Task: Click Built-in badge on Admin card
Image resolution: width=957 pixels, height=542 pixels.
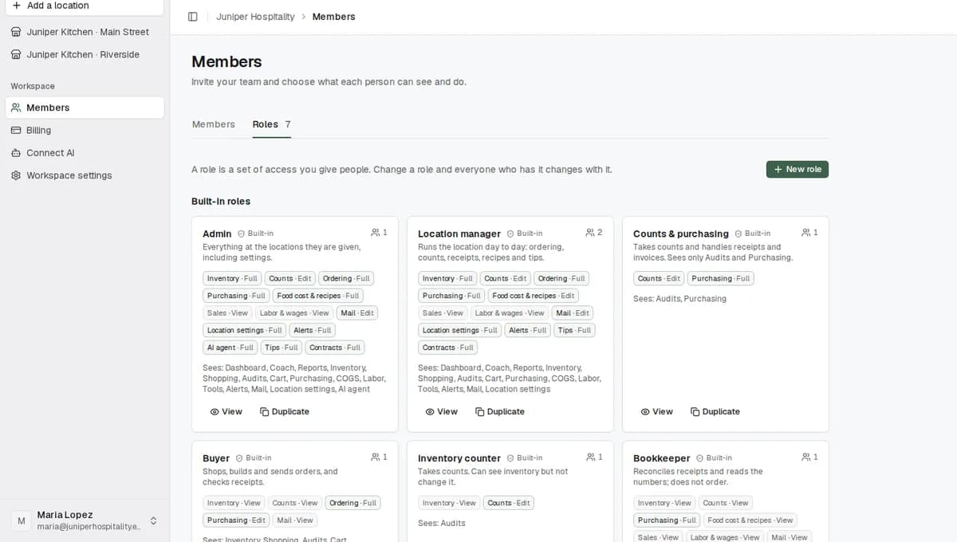Action: point(256,234)
